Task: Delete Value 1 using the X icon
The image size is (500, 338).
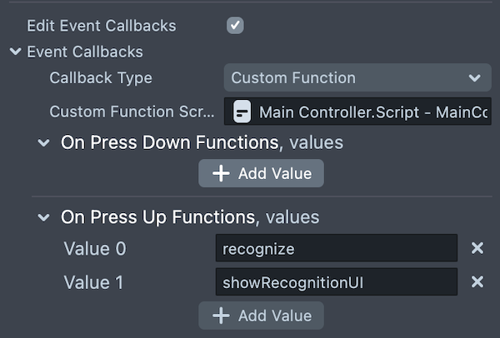Action: [477, 282]
